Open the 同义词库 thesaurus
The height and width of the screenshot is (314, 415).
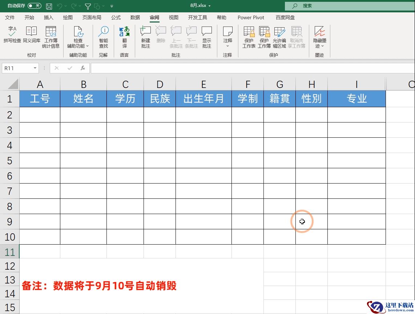(x=32, y=35)
